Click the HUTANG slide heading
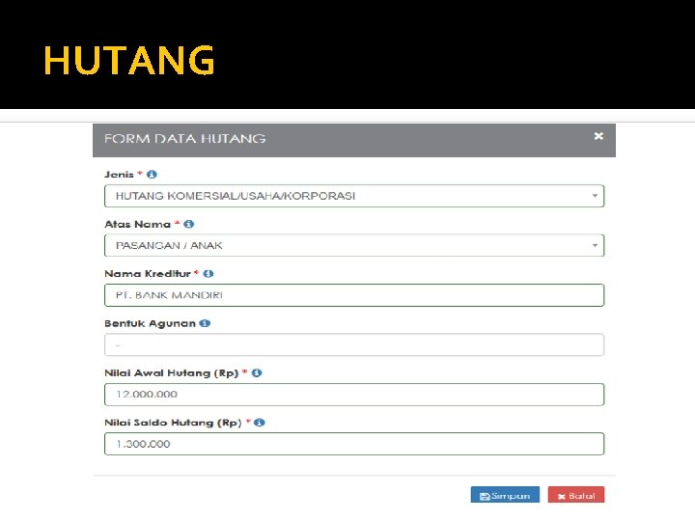Viewport: 695px width, 521px height. point(129,60)
